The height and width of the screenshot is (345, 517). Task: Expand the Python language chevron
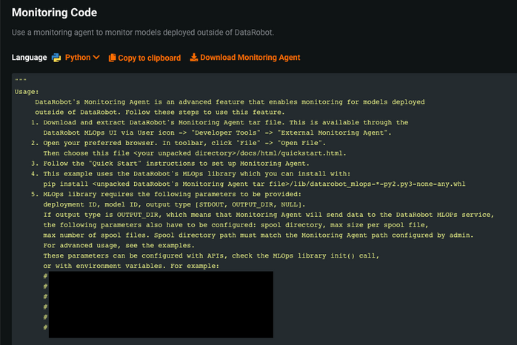[96, 58]
